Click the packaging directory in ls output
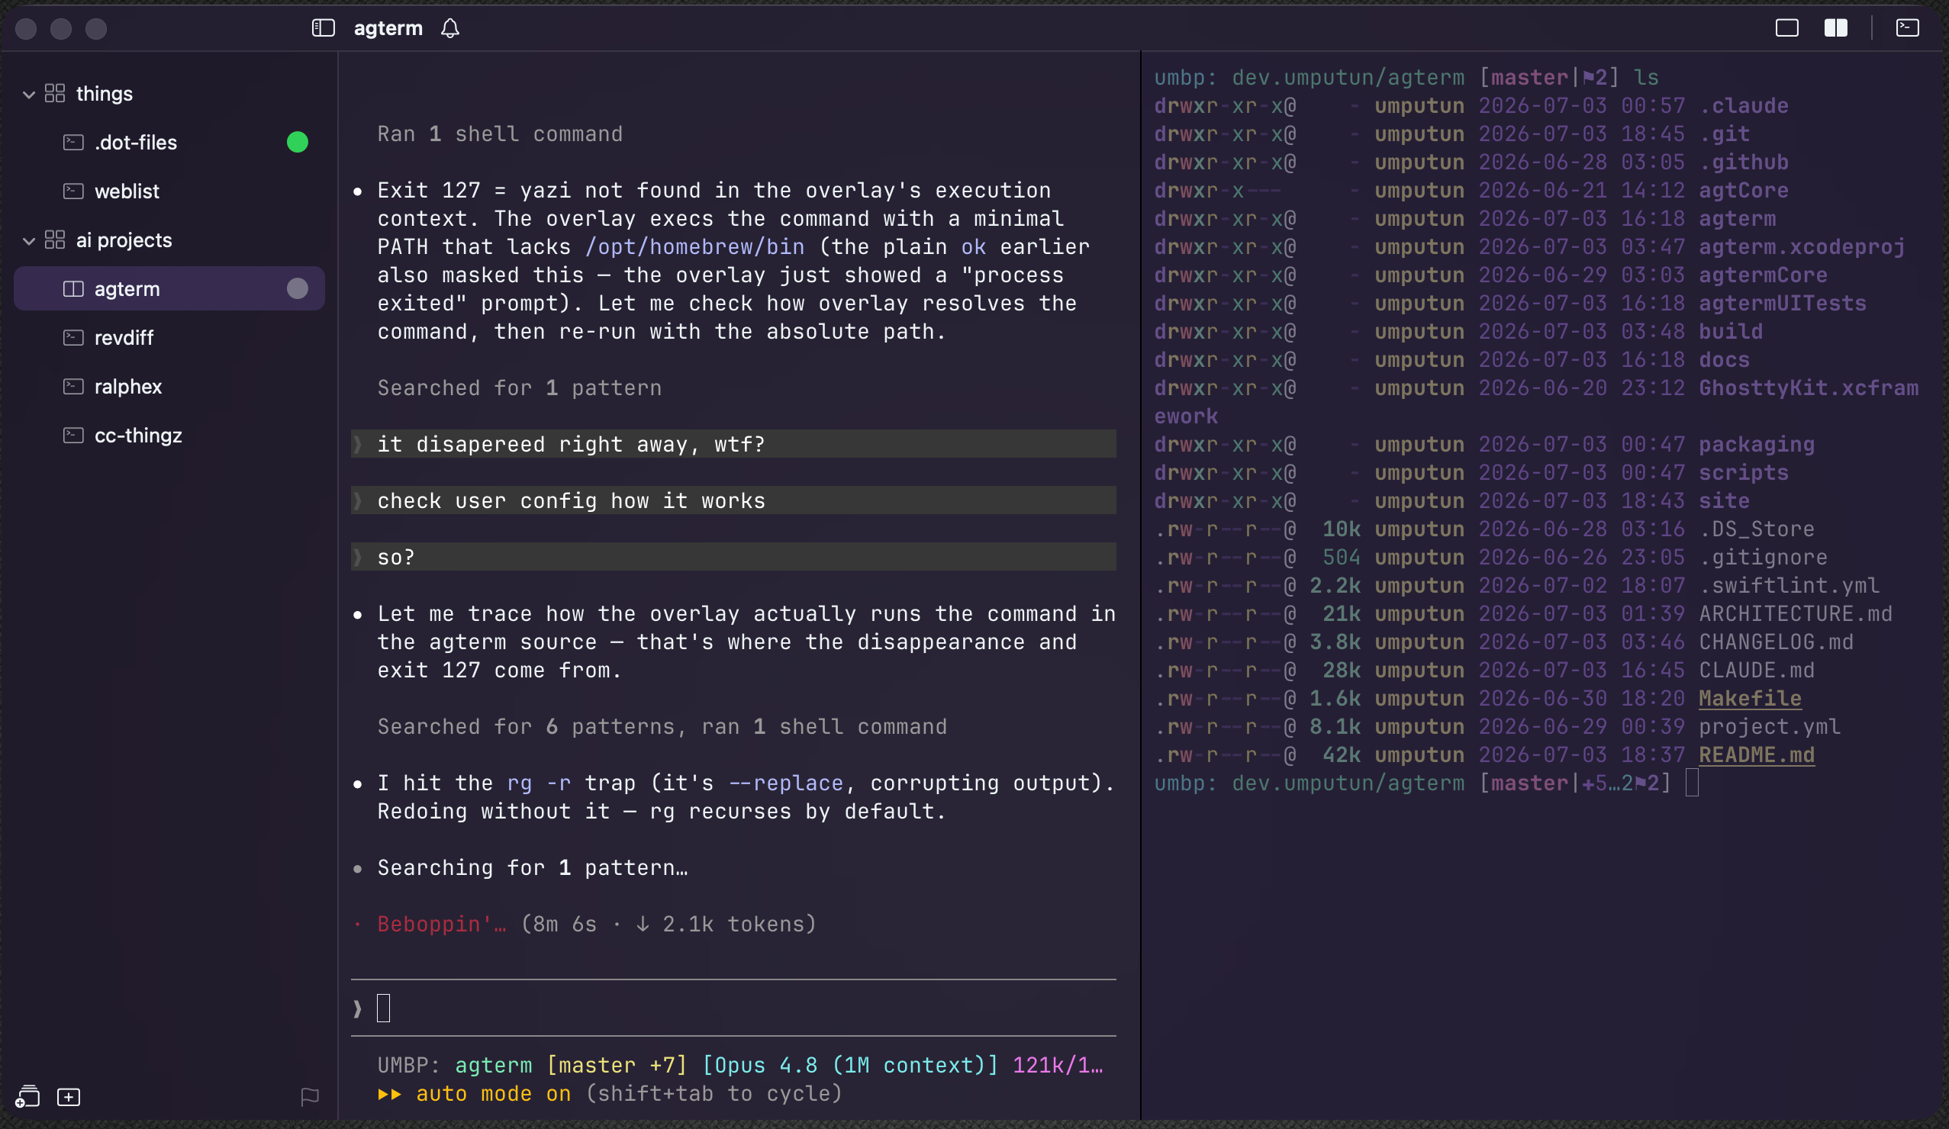The height and width of the screenshot is (1129, 1949). (x=1756, y=444)
